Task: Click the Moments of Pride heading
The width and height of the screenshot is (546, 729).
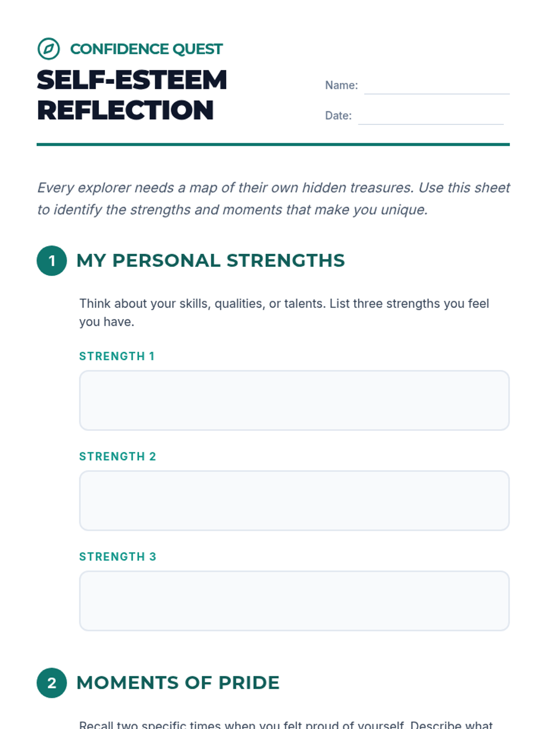Action: [178, 683]
